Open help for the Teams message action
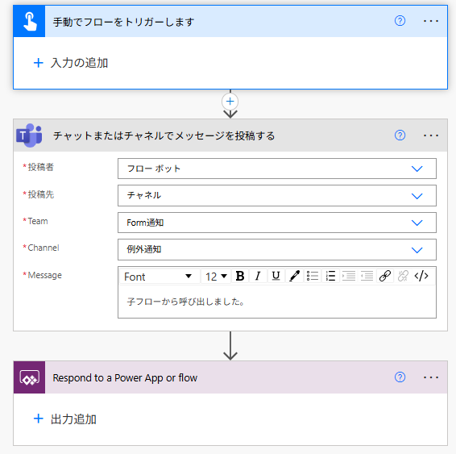Image resolution: width=456 pixels, height=454 pixels. (x=400, y=135)
